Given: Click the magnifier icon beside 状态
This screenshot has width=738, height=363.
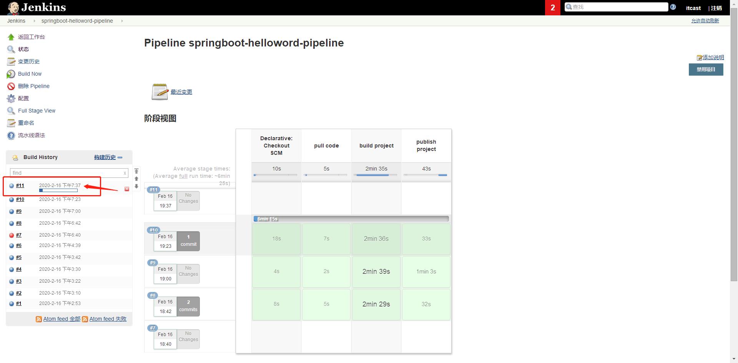Looking at the screenshot, I should pos(11,50).
